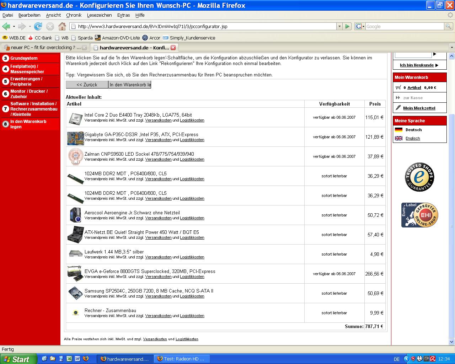Screen dimensions: 455x364
Task: Click the vertical page scrollbar thumb
Action: click(452, 225)
